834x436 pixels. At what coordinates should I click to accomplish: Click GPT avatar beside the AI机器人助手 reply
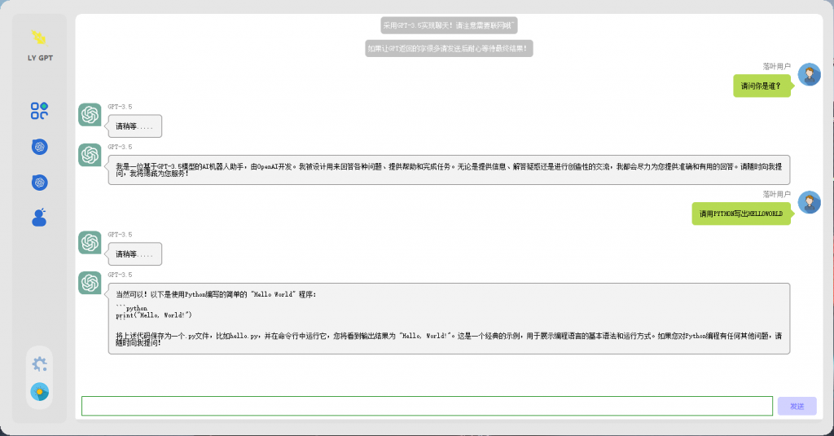[90, 155]
